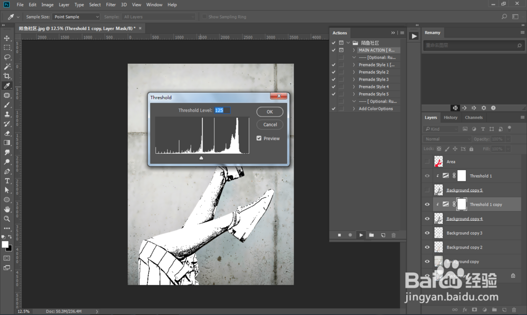Click layer style fx icon at Layers bottom

(465, 310)
